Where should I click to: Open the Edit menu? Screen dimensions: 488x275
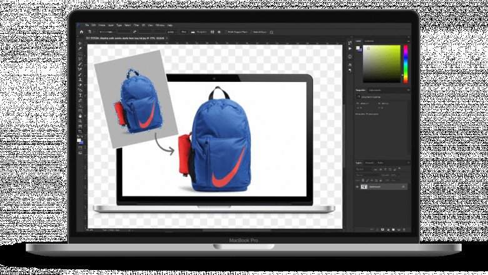coord(94,25)
